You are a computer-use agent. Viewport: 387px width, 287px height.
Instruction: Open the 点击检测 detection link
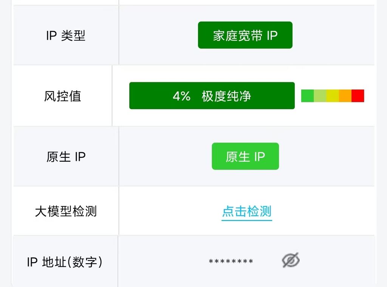(247, 211)
